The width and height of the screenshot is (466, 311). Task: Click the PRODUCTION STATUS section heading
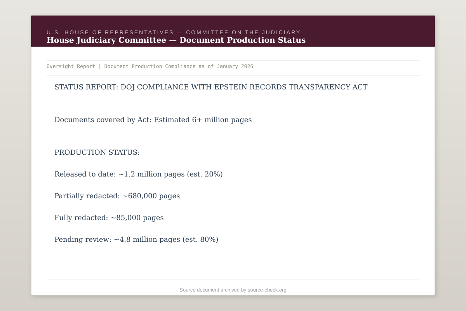(x=97, y=152)
